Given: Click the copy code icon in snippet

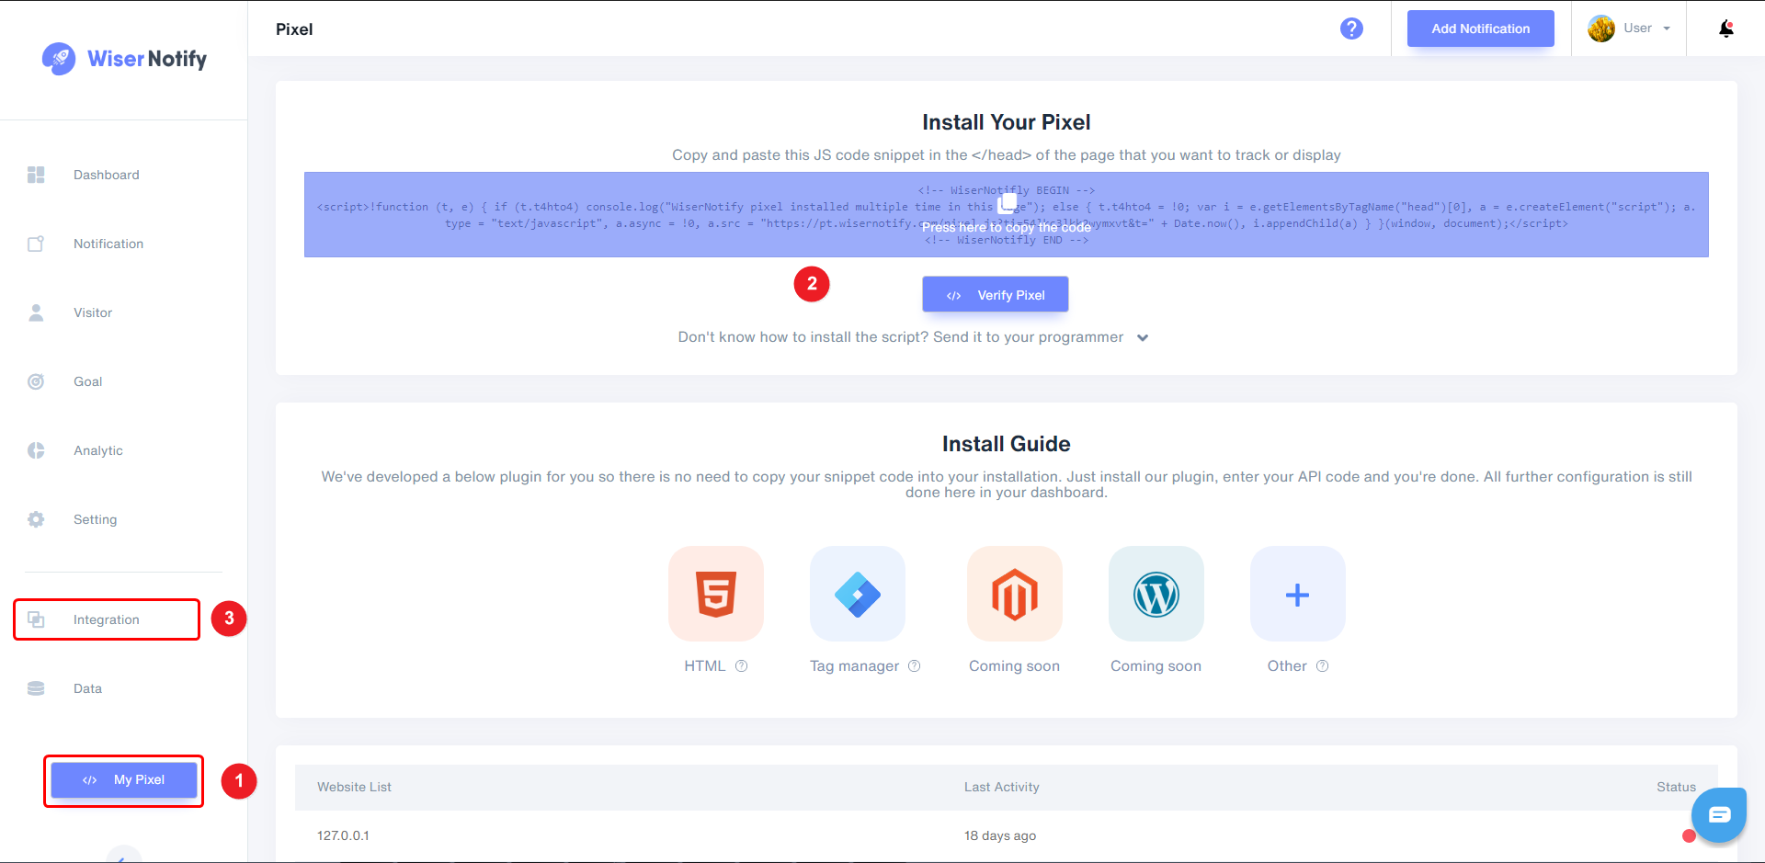Looking at the screenshot, I should click(x=1008, y=202).
